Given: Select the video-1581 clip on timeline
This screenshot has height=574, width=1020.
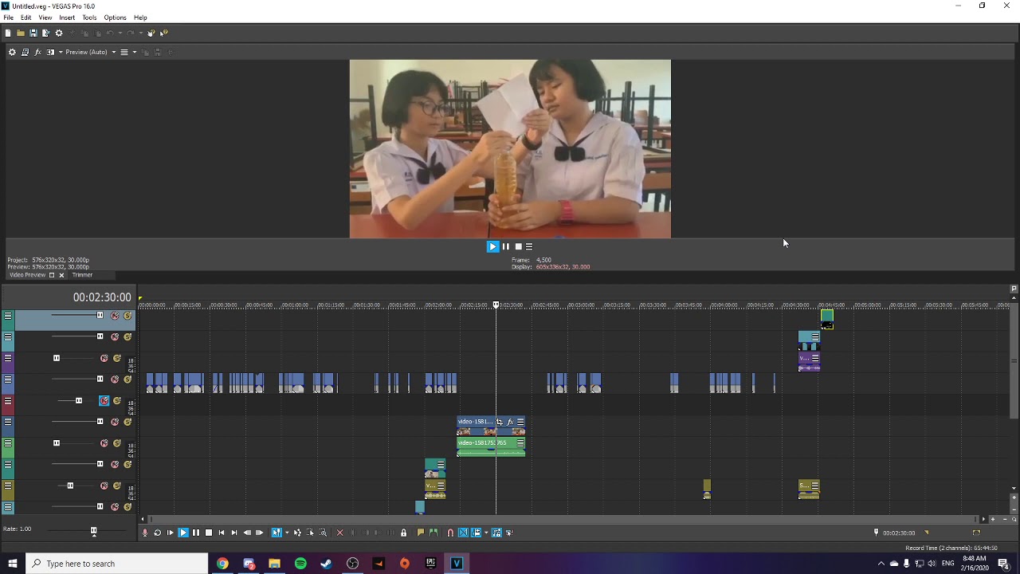Looking at the screenshot, I should [x=491, y=427].
